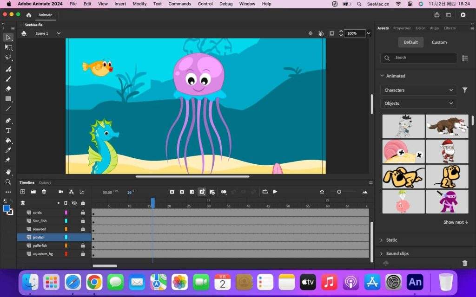This screenshot has width=476, height=297.
Task: Expand the Sound clips section
Action: (x=397, y=253)
